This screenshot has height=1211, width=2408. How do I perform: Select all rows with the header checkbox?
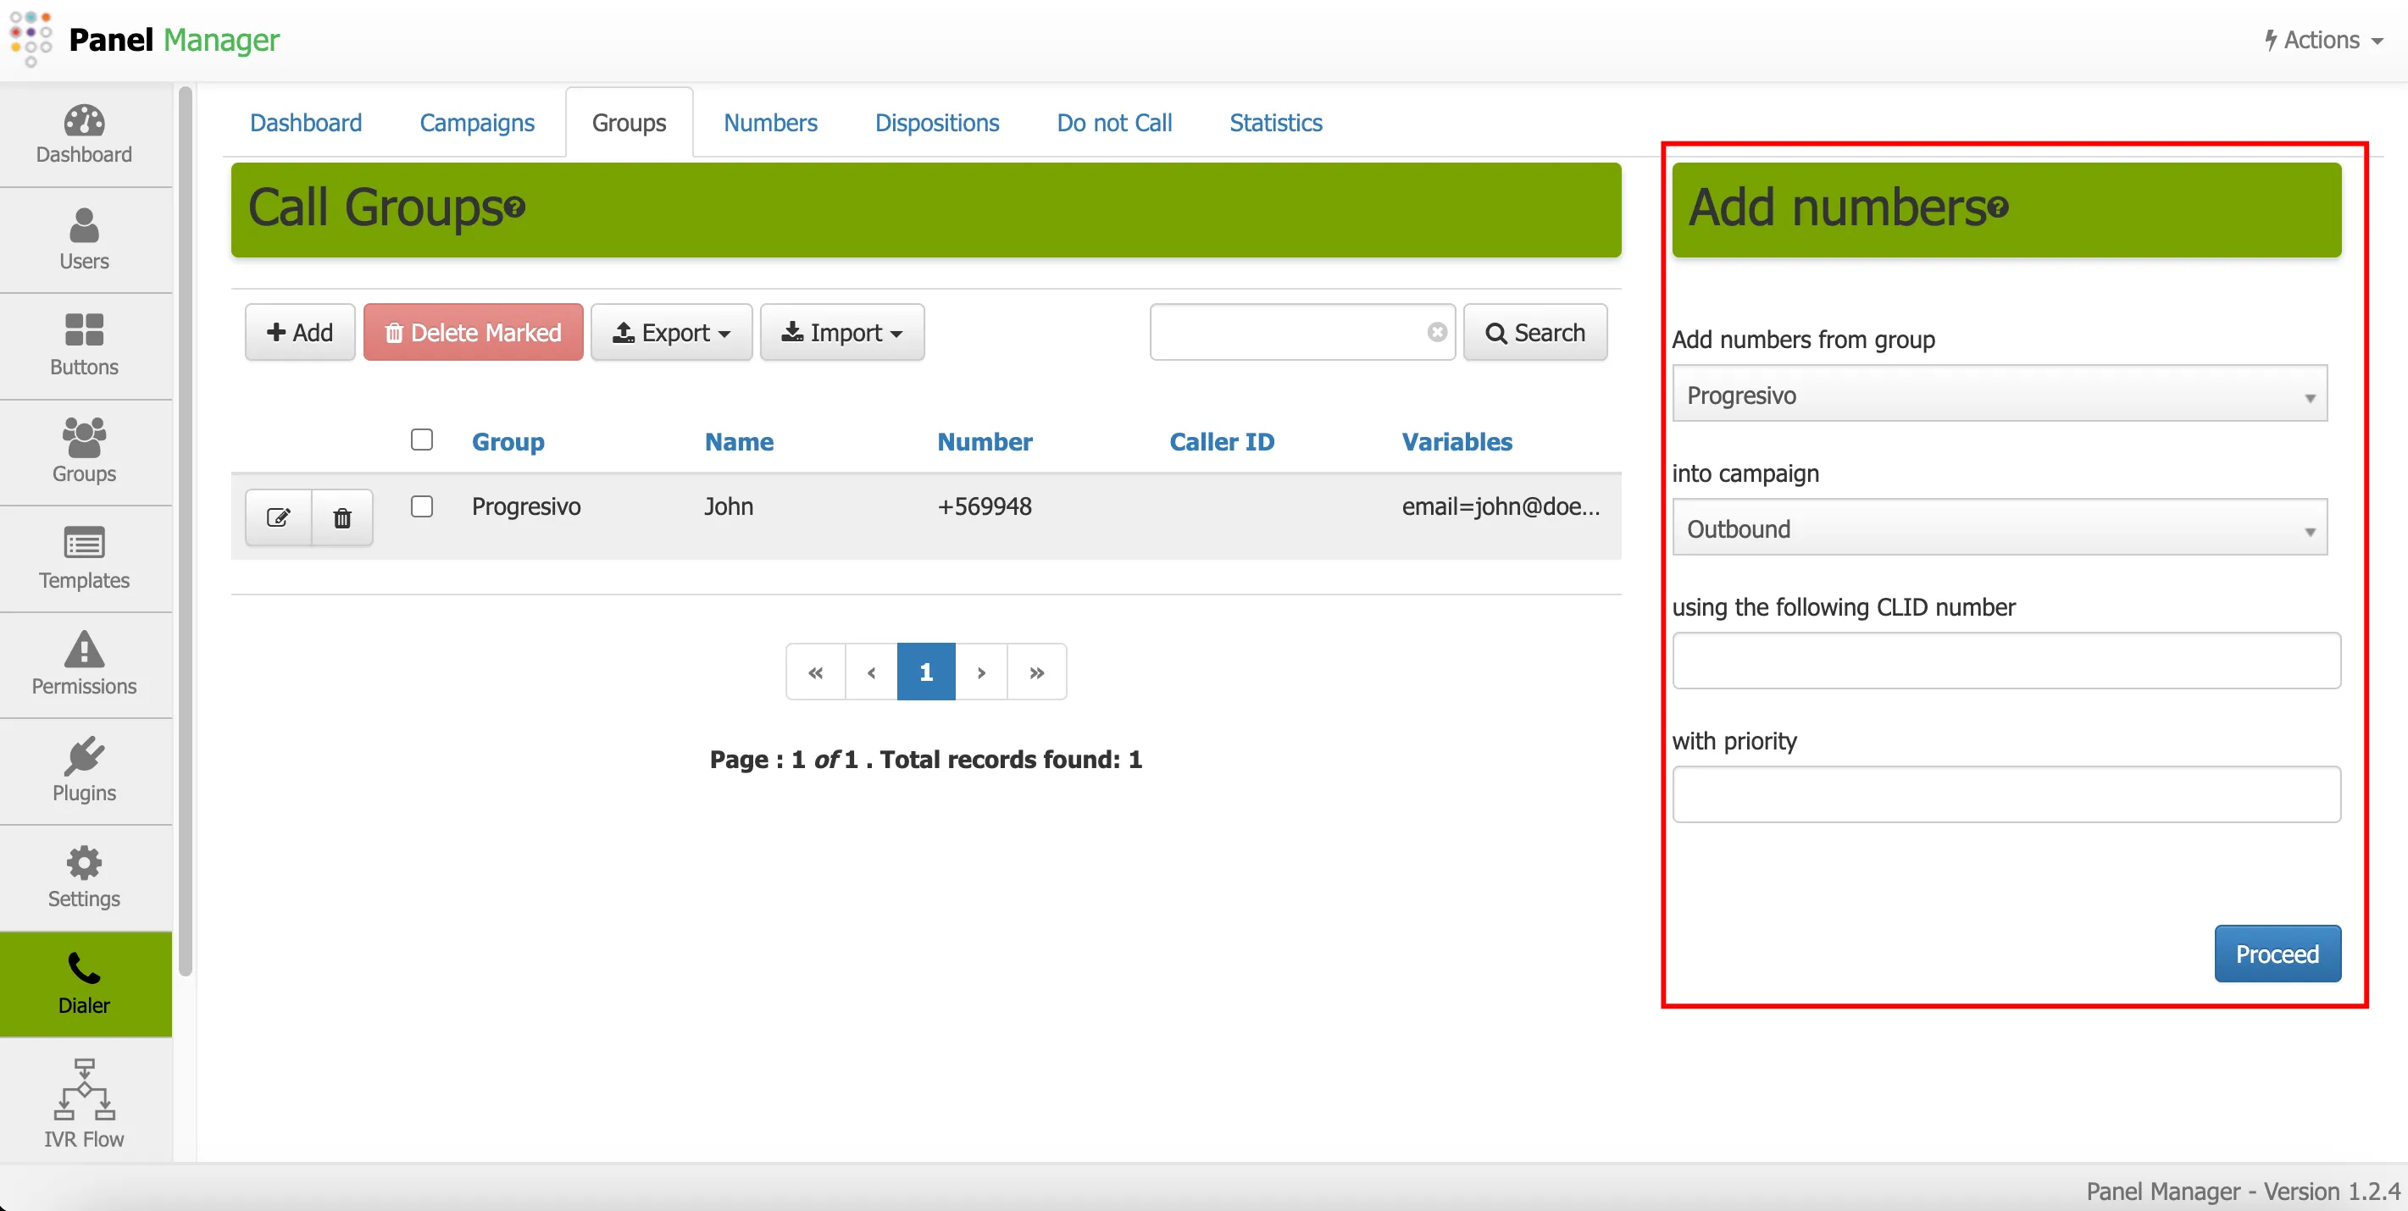coord(422,440)
